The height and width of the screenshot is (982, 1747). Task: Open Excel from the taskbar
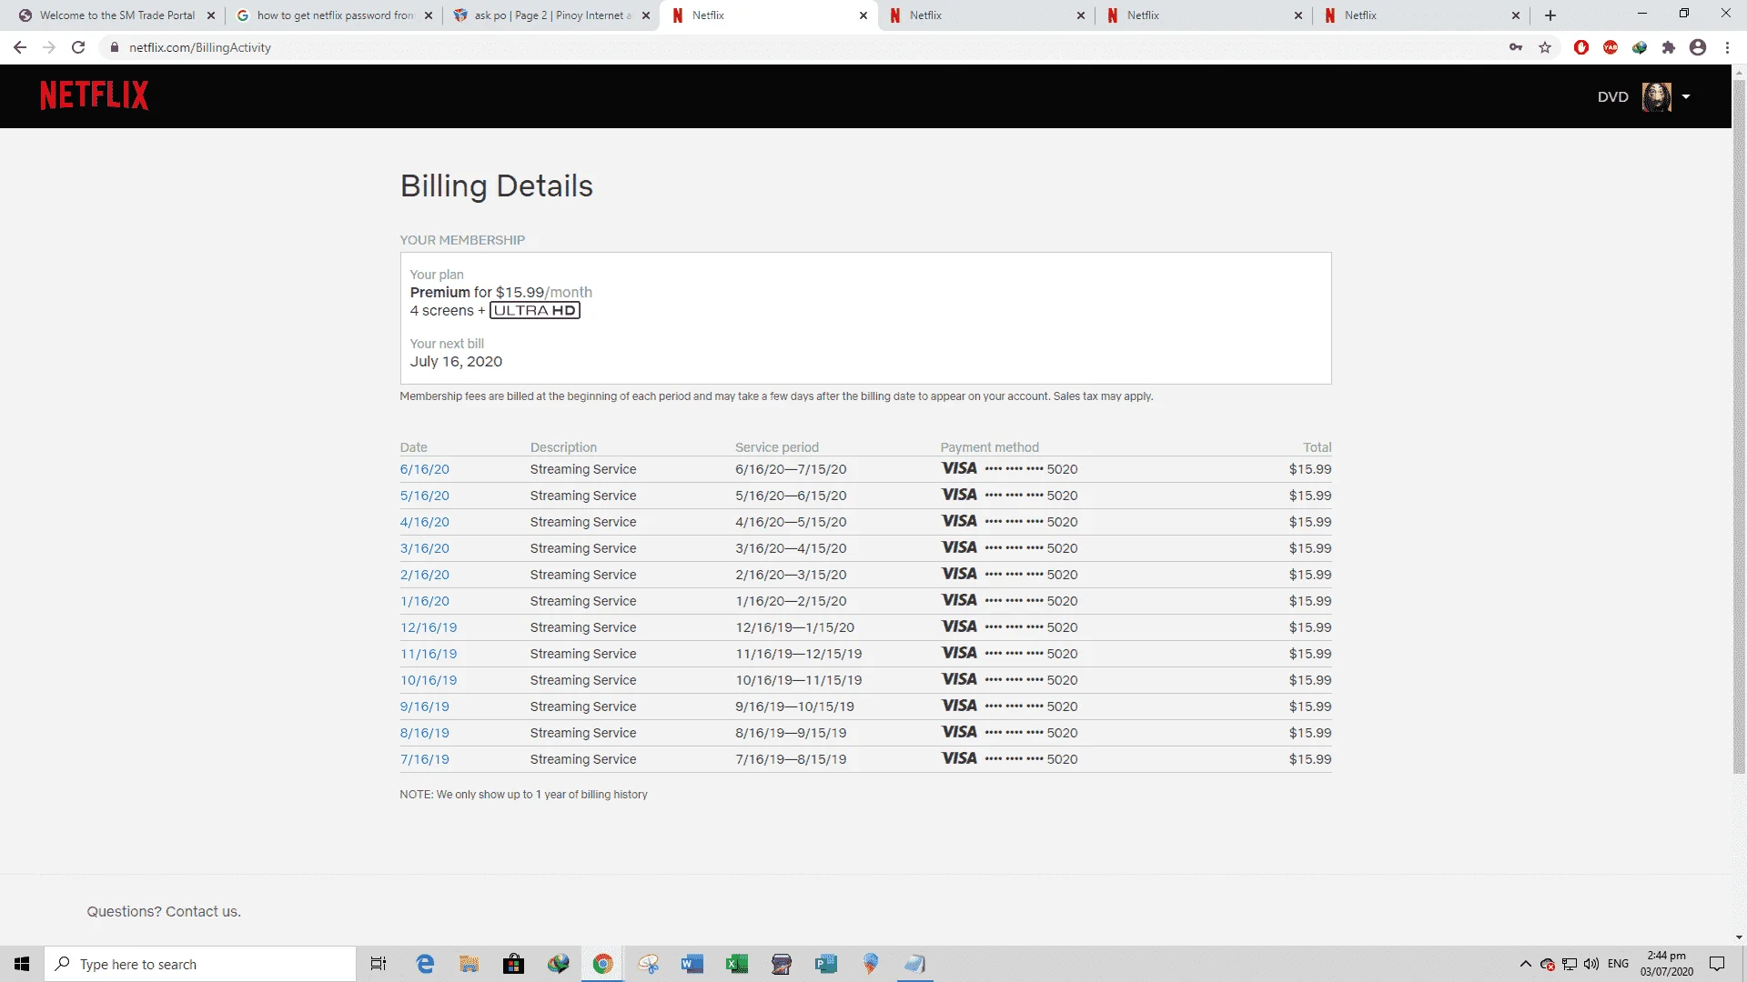(x=737, y=964)
